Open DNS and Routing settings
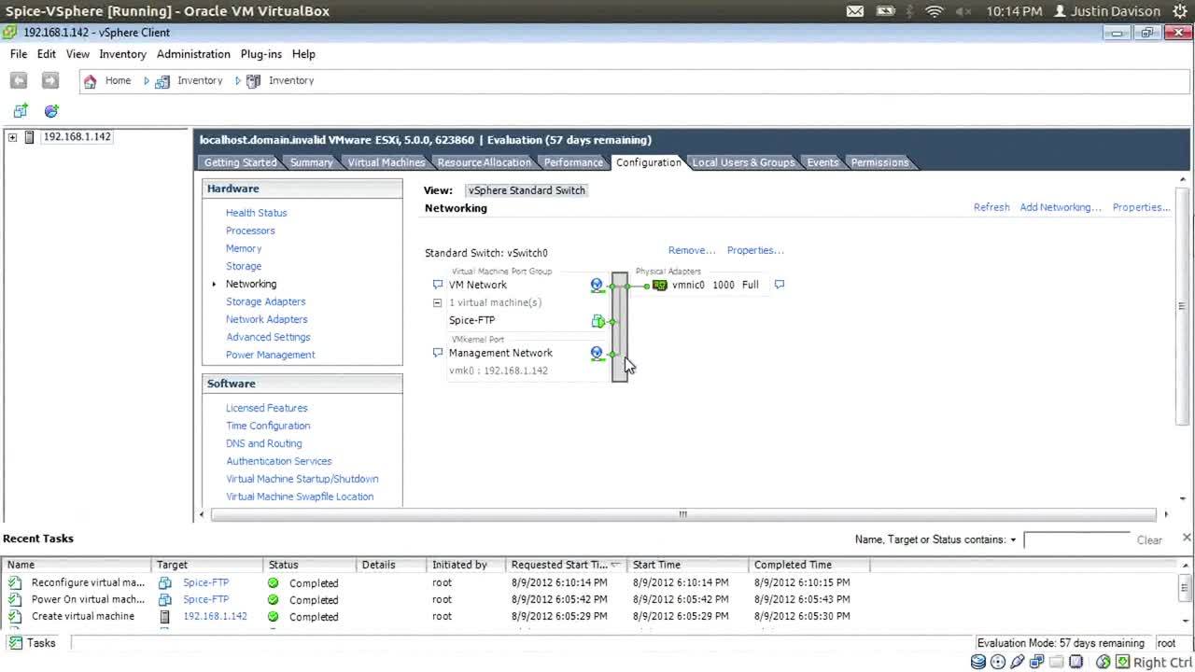Viewport: 1195px width, 672px height. click(x=263, y=443)
